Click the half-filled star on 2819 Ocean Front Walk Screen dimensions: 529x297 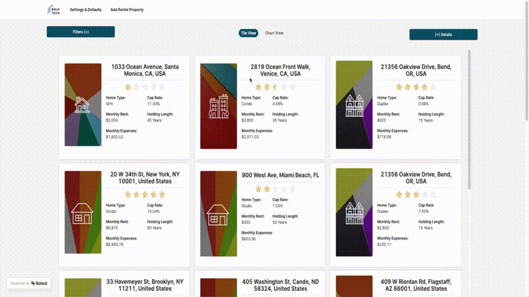click(x=275, y=87)
